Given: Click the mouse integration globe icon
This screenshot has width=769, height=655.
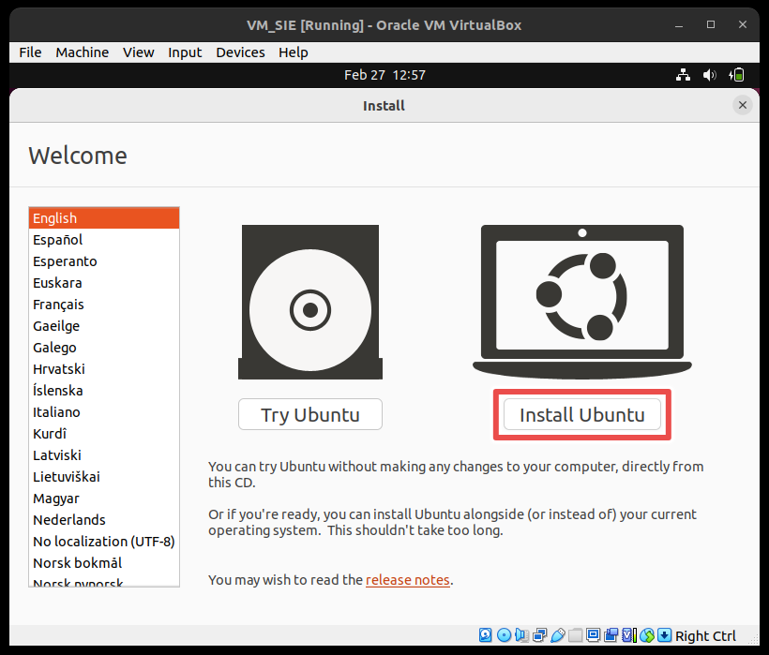Looking at the screenshot, I should [647, 635].
